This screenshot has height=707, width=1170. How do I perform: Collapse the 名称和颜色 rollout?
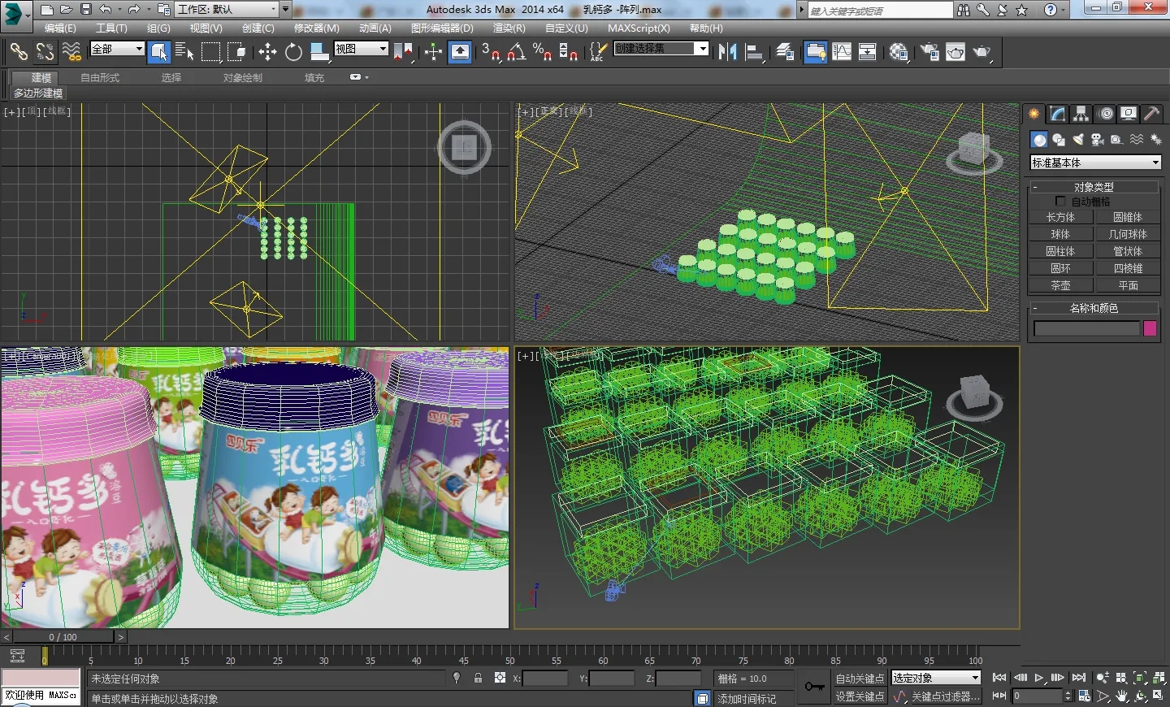[1094, 308]
